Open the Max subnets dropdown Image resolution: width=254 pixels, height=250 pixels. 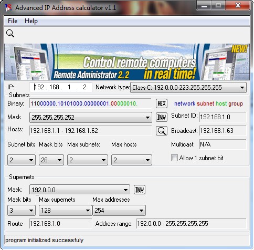(88, 160)
